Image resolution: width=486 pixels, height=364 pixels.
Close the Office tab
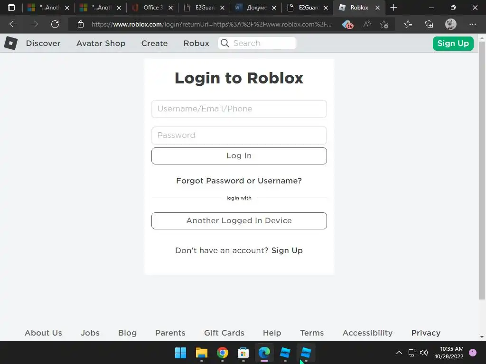pyautogui.click(x=170, y=8)
